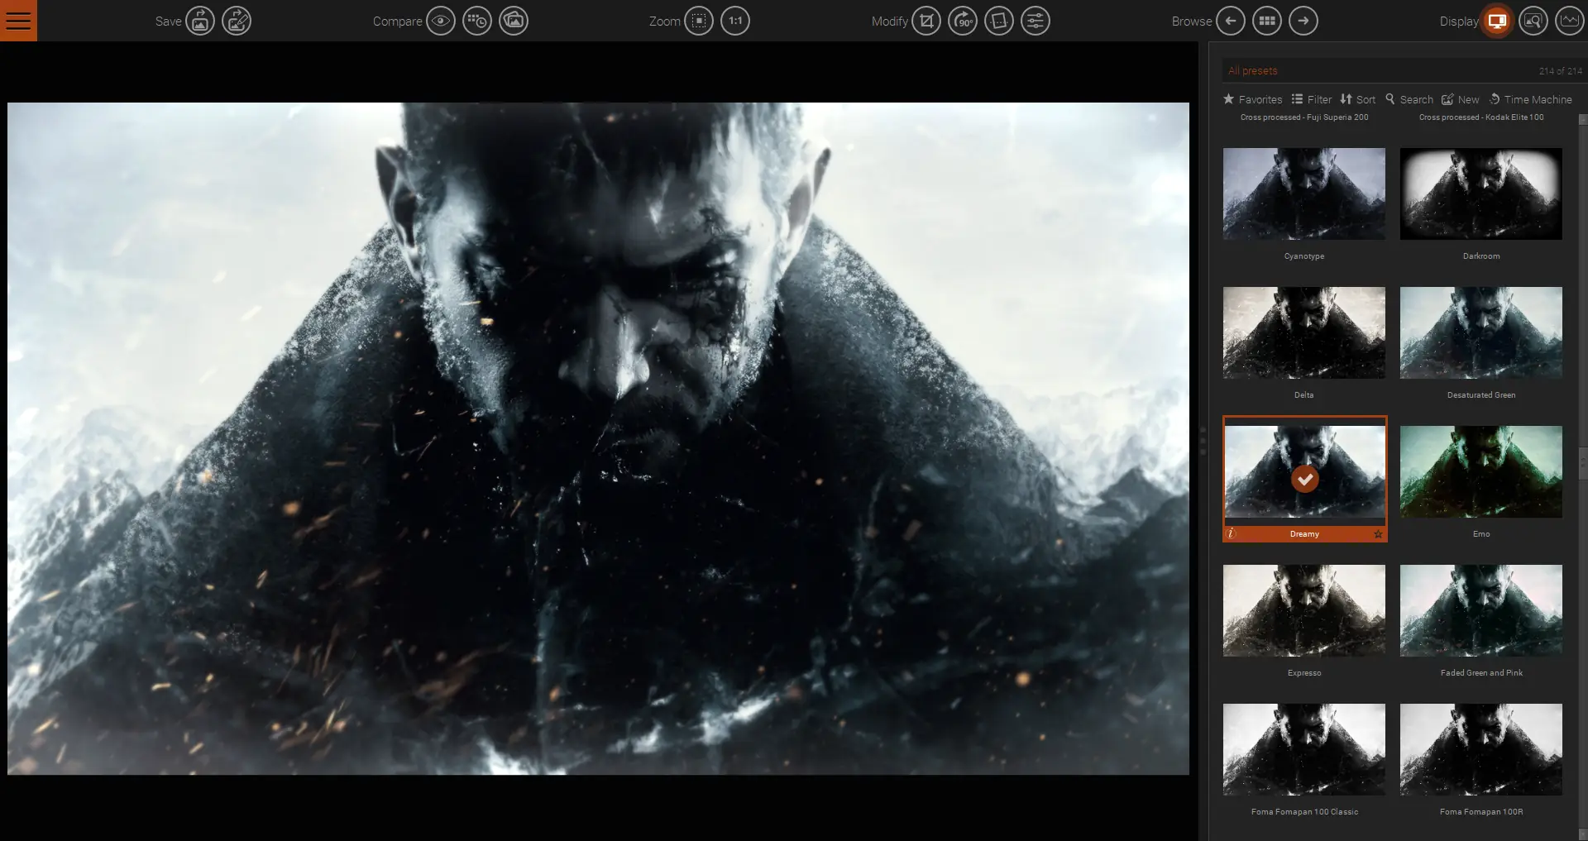Apply the Cyanotype preset thumbnail
This screenshot has width=1588, height=841.
[x=1304, y=194]
